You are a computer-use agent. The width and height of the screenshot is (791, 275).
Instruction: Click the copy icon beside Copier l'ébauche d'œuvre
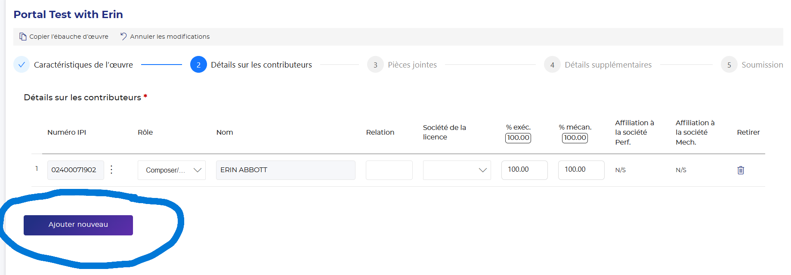pos(23,37)
